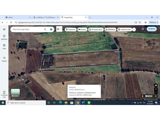
Task: Click the lower-left measurement vertex
Action: (x=40, y=69)
